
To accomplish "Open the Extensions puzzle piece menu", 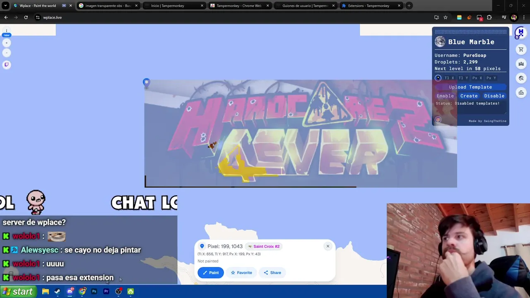I will pyautogui.click(x=489, y=17).
